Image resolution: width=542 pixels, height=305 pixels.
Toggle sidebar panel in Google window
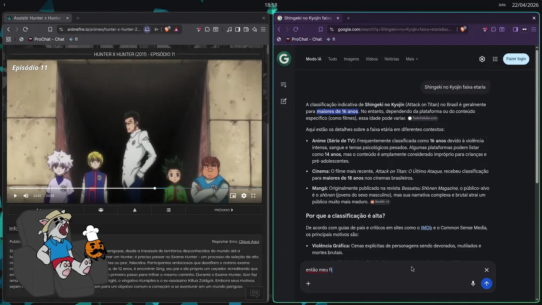(515, 29)
